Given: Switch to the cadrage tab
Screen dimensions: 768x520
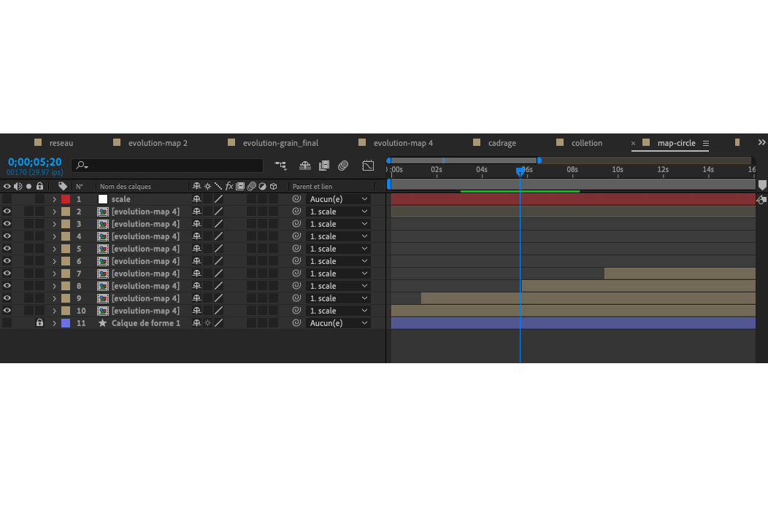Looking at the screenshot, I should (x=502, y=143).
